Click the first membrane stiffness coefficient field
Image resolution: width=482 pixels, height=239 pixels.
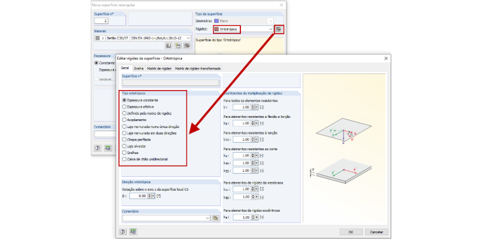242,189
